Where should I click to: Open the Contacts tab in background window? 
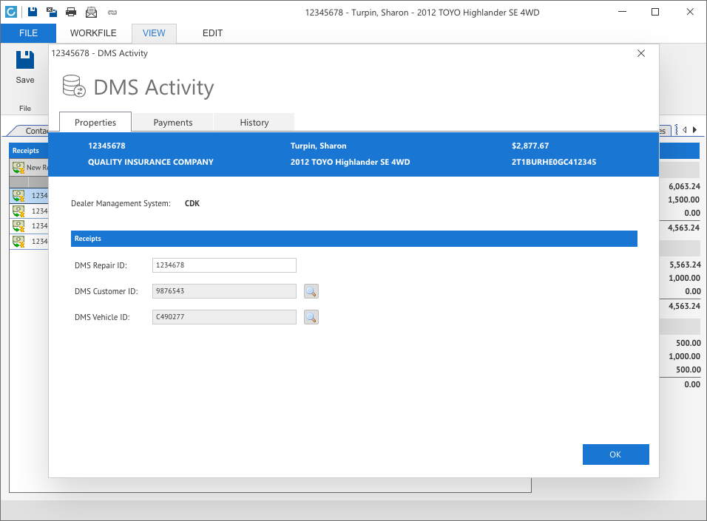[32, 131]
